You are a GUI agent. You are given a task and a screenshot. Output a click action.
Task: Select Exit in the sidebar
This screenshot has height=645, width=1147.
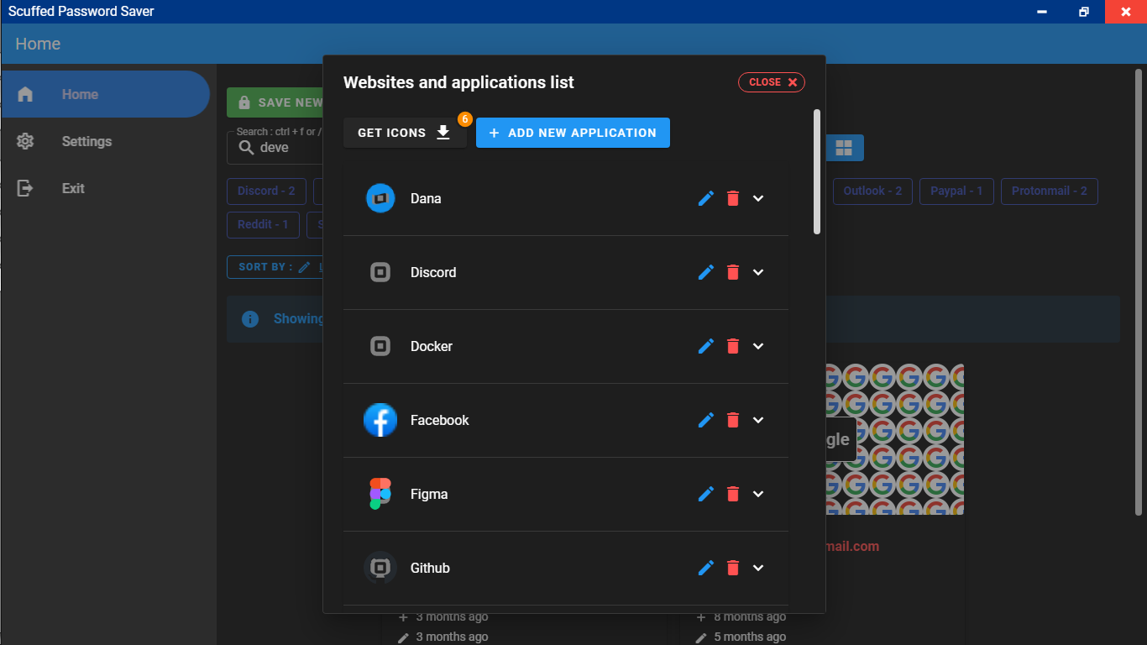click(105, 188)
